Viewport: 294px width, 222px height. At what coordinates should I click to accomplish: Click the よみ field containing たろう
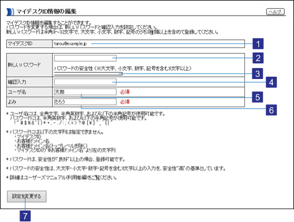[85, 101]
